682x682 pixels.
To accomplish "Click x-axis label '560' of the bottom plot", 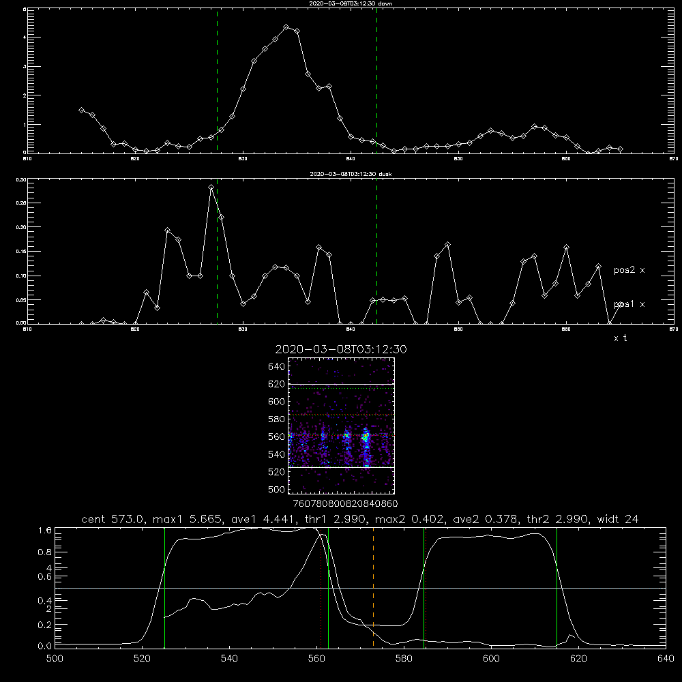I will tap(316, 659).
